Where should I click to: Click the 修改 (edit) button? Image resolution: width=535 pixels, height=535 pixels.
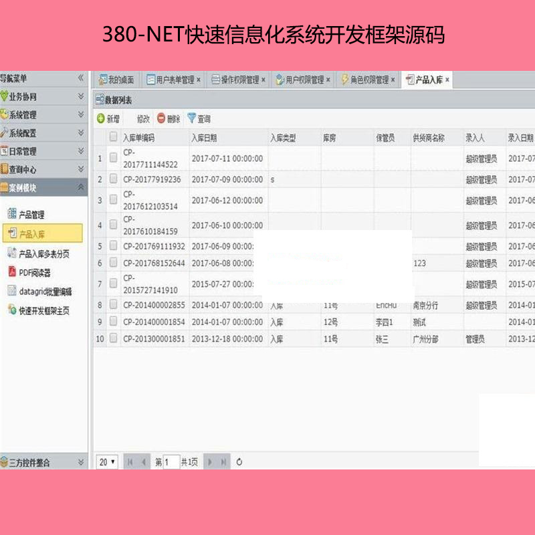coord(143,119)
